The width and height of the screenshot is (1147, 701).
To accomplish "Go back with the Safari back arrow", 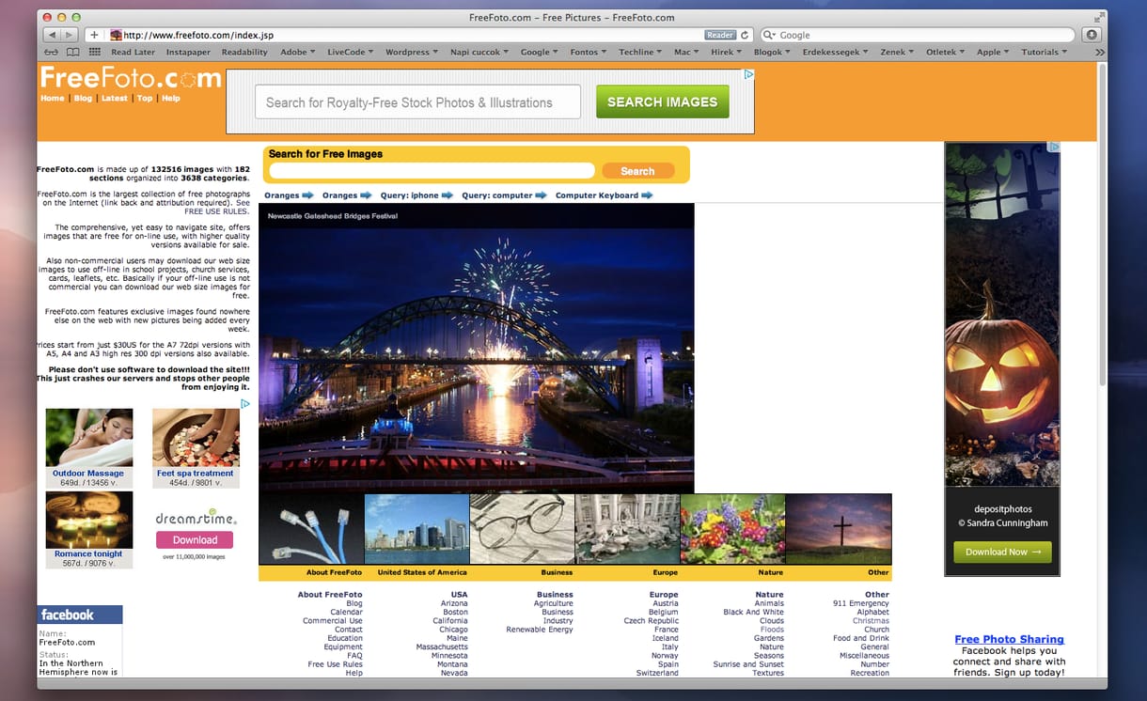I will (52, 35).
